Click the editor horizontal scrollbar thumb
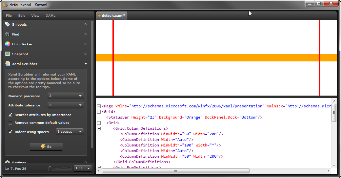The width and height of the screenshot is (341, 178). [x=176, y=171]
